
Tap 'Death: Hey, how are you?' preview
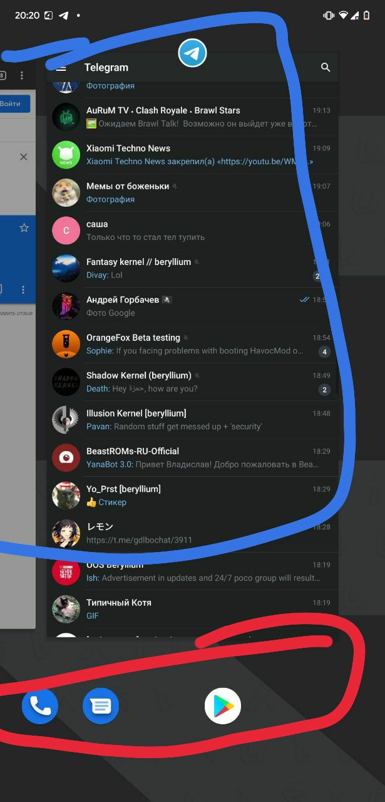tap(142, 388)
